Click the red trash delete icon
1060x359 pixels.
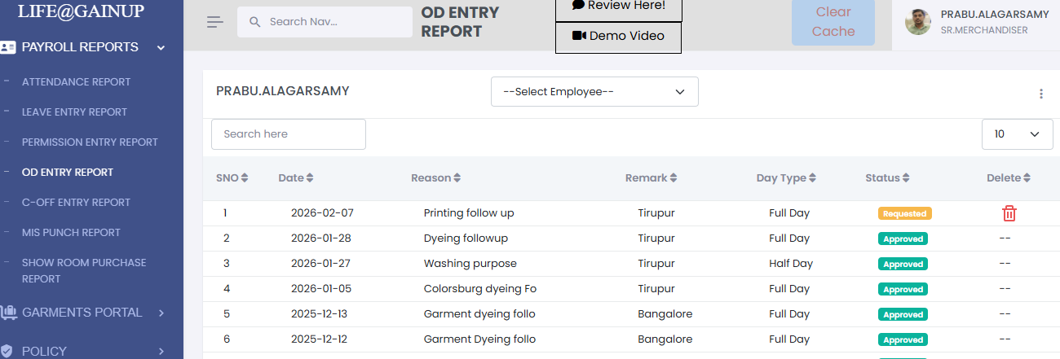[1009, 213]
